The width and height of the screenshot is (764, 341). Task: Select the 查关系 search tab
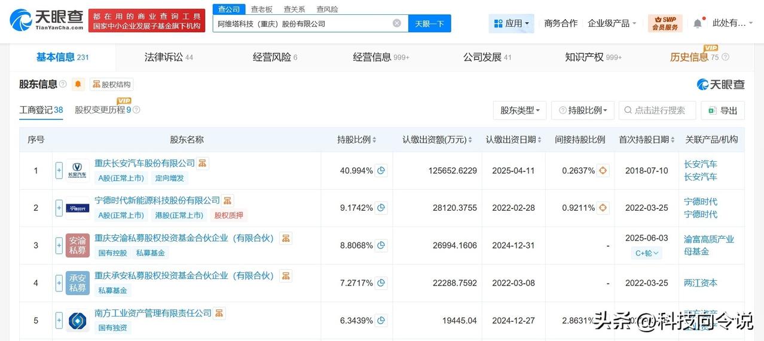[x=294, y=9]
